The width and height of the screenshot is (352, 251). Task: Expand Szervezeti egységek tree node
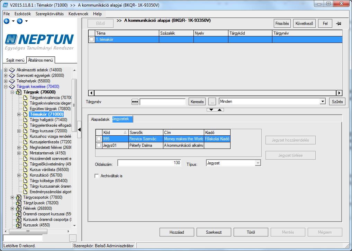(x=6, y=76)
